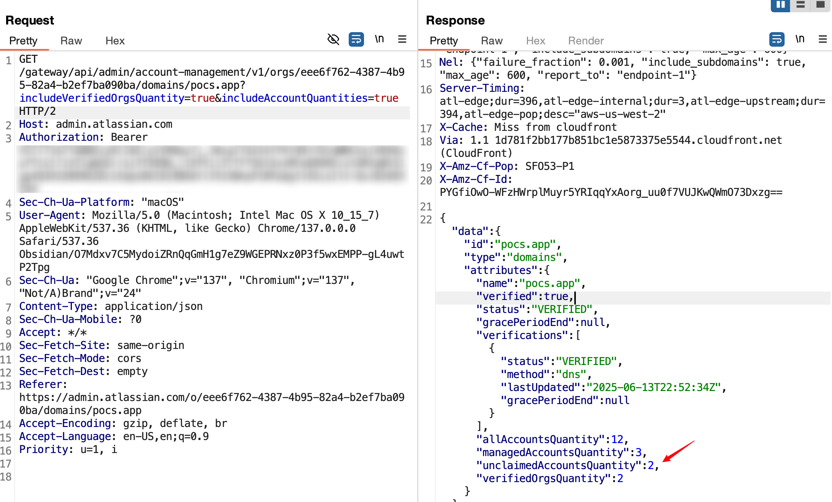
Task: Click the Authorization header name
Action: coord(59,137)
